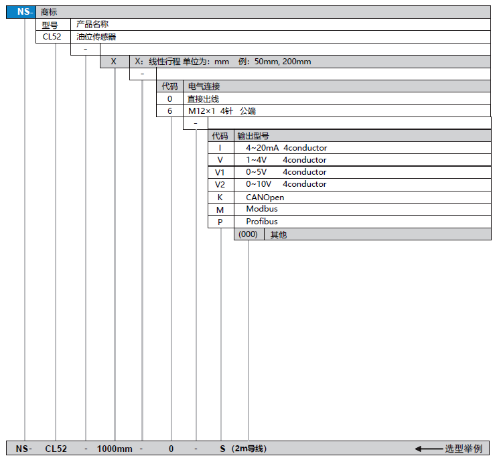Select the 4~20mA 4conductor output row
The width and height of the screenshot is (497, 462).
tap(286, 147)
